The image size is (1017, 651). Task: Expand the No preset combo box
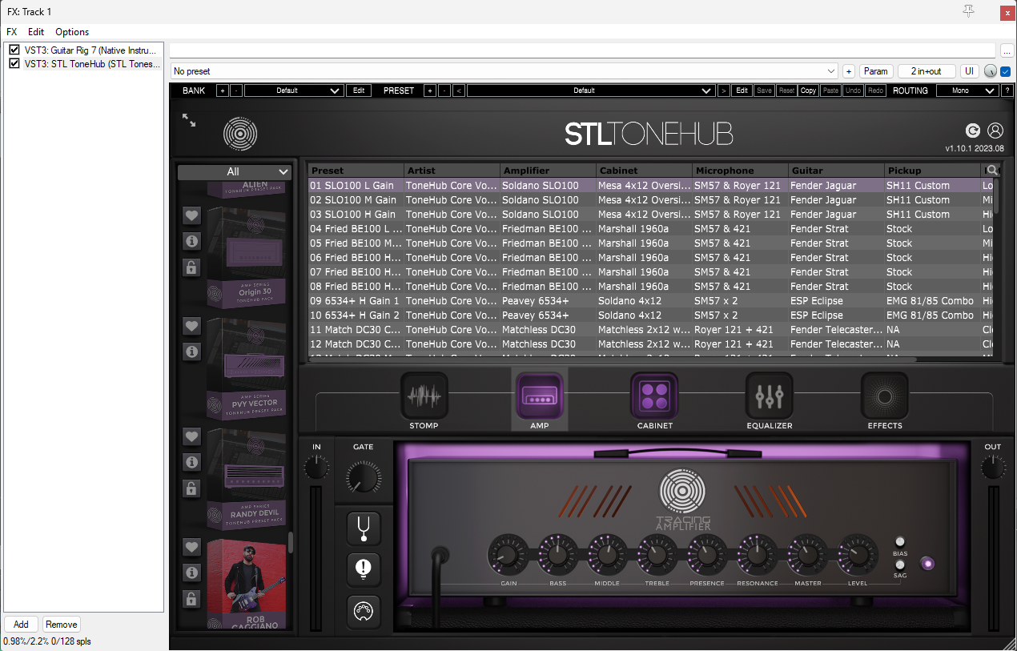point(504,71)
